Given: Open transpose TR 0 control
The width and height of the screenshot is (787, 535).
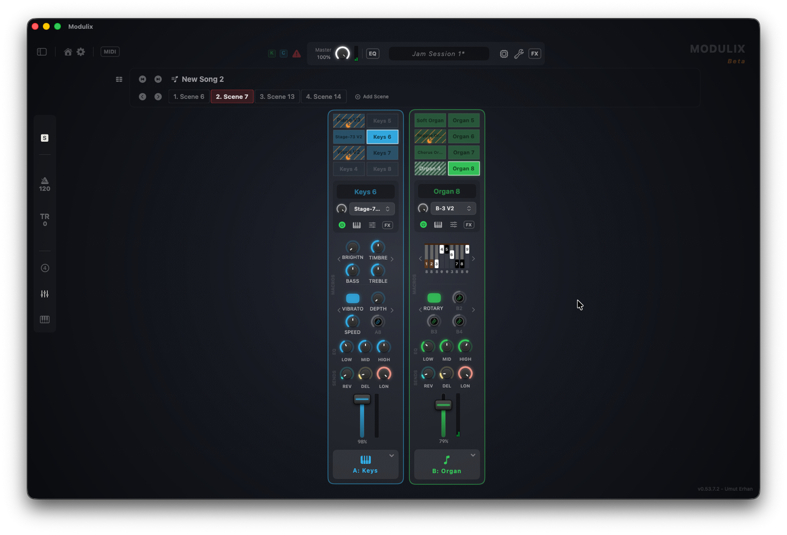Looking at the screenshot, I should [x=45, y=220].
